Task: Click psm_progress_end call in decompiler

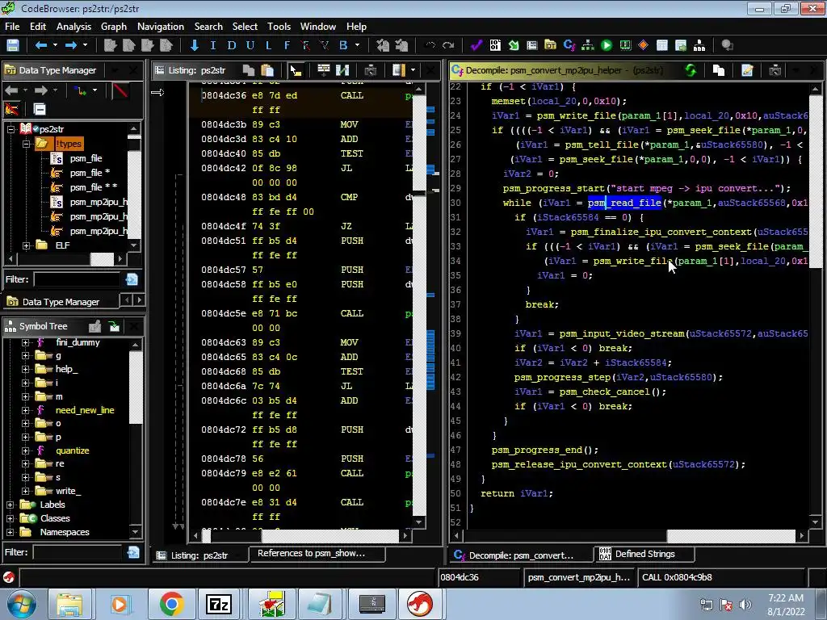Action: click(536, 450)
